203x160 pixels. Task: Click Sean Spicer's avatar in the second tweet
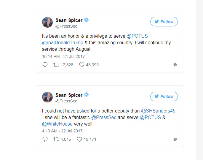click(x=47, y=97)
